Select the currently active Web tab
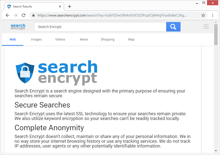This screenshot has width=220, height=155. 12,39
